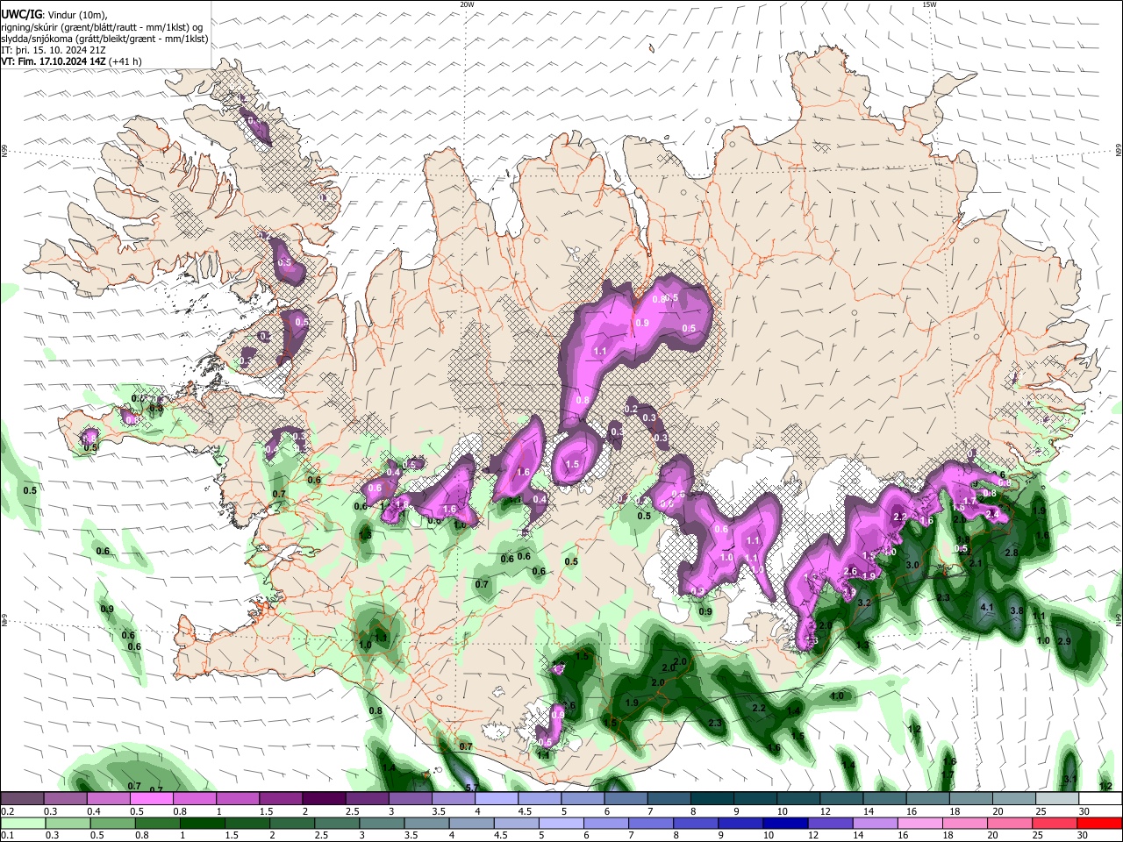Select the bright pink snow swatch between 0.5 and 0.8
This screenshot has width=1123, height=842.
tap(151, 799)
